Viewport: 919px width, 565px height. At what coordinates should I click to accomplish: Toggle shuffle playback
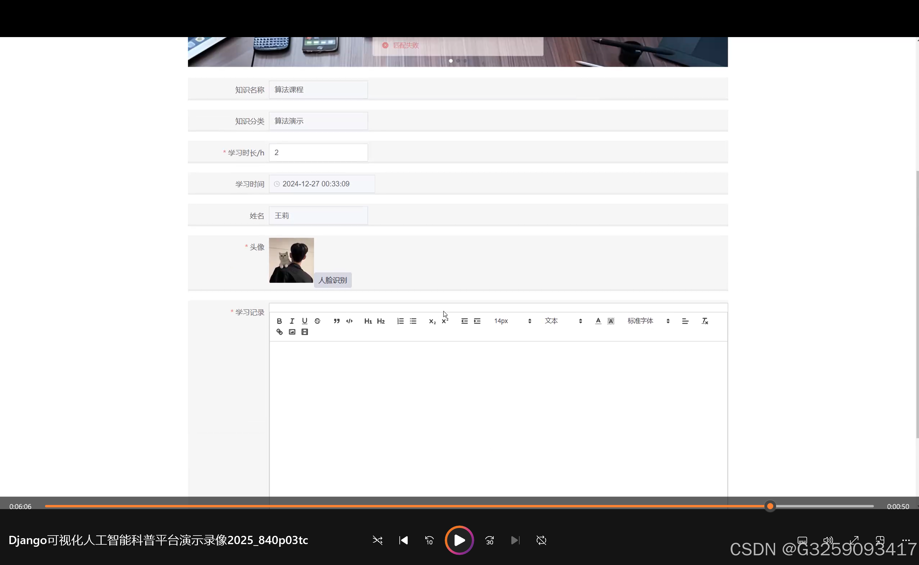[x=377, y=540]
